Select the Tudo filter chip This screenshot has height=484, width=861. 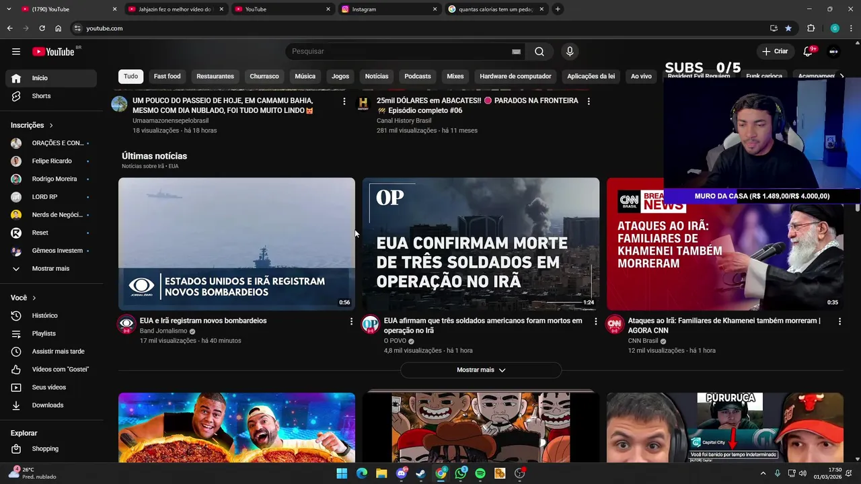130,77
